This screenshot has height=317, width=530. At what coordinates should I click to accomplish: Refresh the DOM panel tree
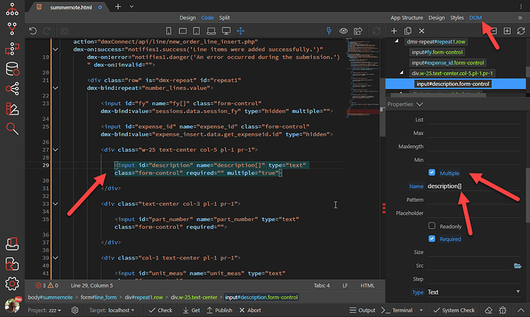click(521, 31)
